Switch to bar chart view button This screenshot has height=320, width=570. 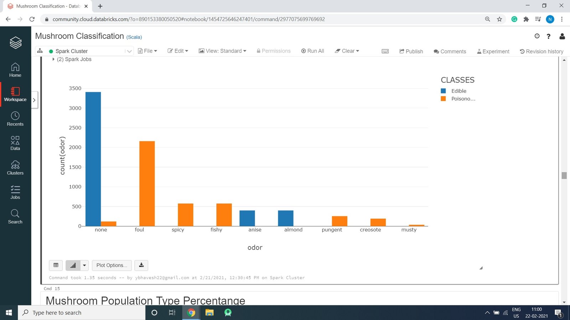[73, 265]
